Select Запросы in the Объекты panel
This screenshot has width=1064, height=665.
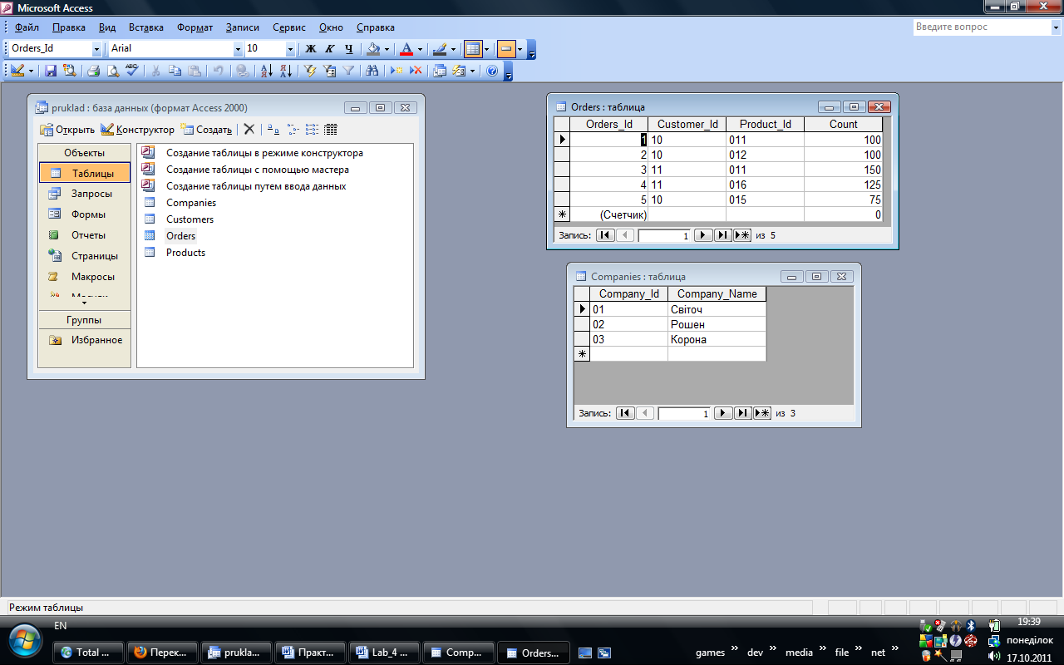pyautogui.click(x=85, y=194)
